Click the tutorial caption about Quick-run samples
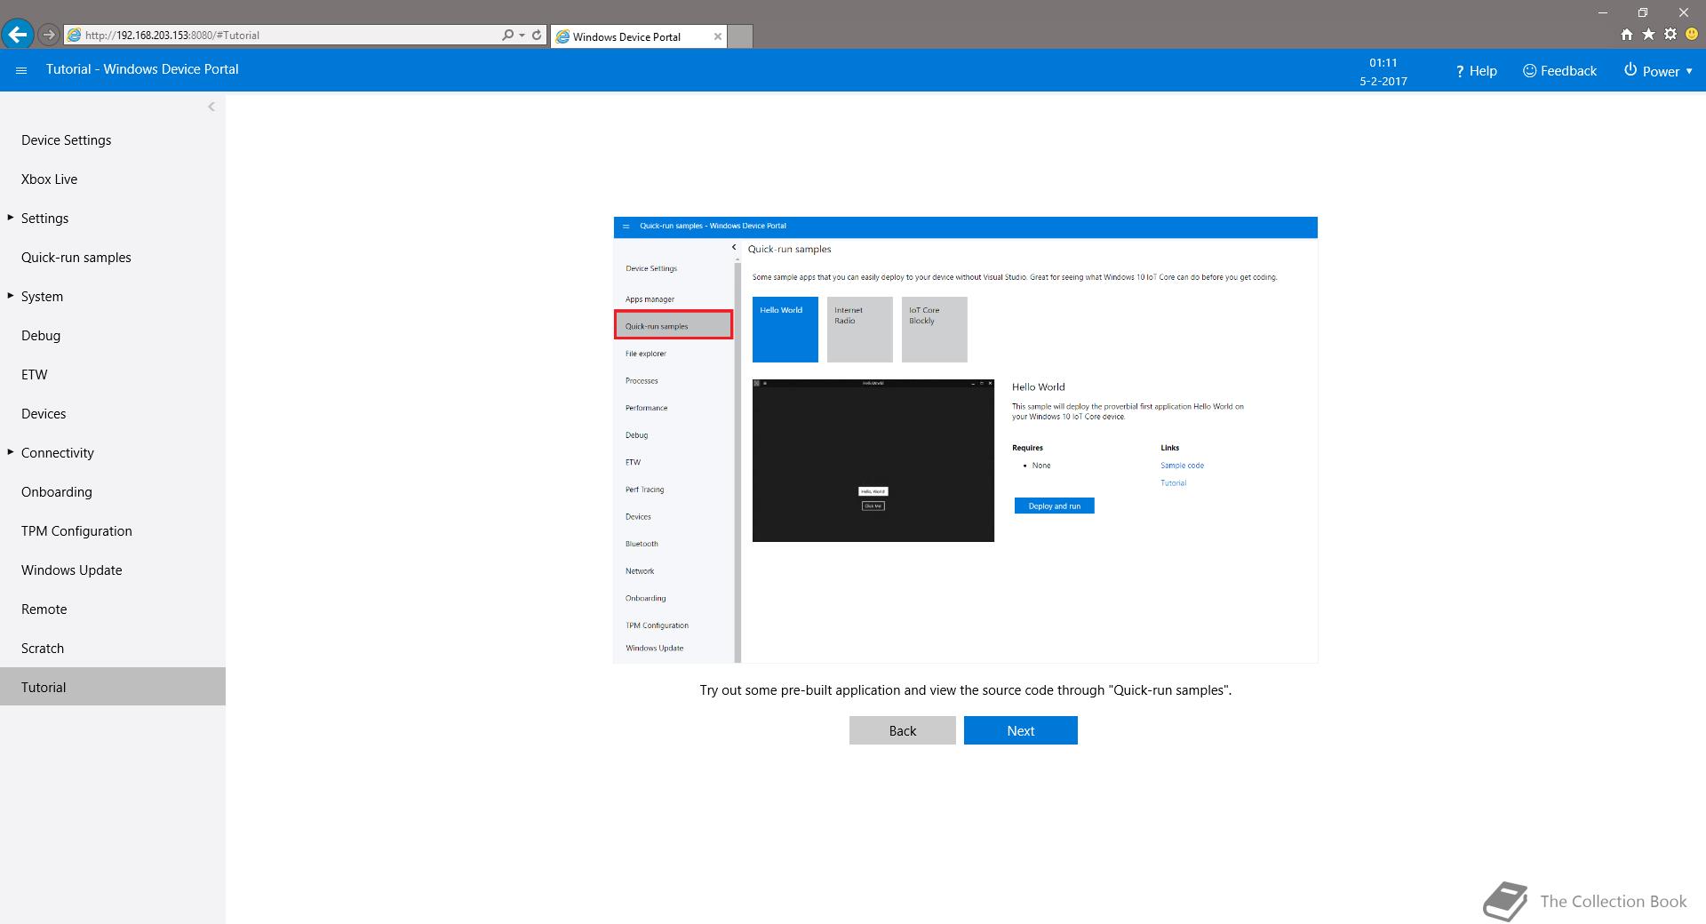1706x924 pixels. click(x=965, y=690)
